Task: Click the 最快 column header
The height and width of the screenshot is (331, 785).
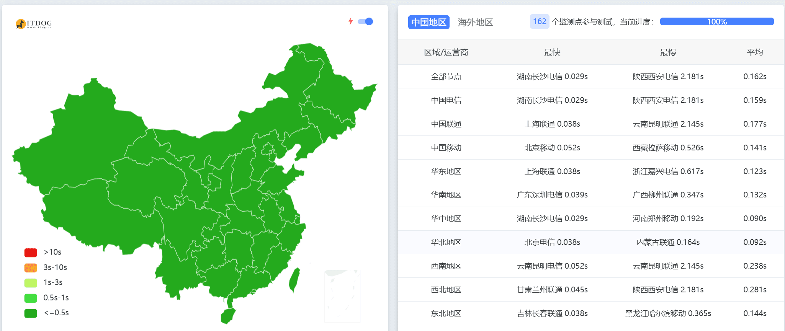Action: 552,52
